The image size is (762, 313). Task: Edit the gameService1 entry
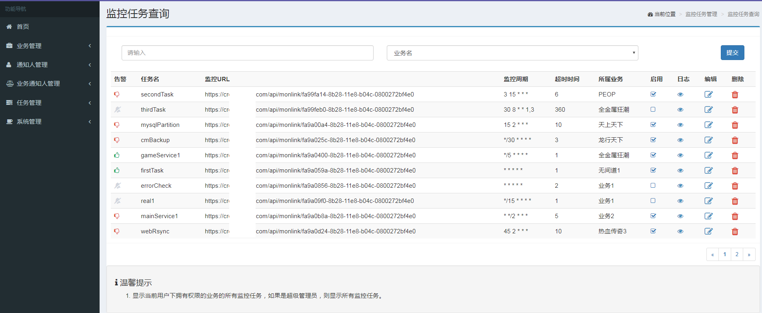pyautogui.click(x=708, y=155)
